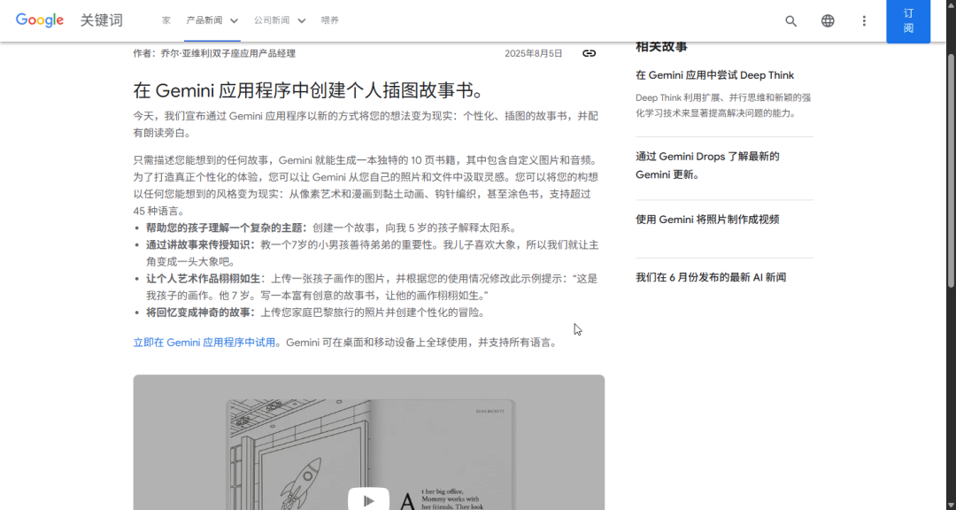Click bullet text 帮助您的孩子理解一个复杂的主题
This screenshot has width=956, height=510.
click(227, 228)
